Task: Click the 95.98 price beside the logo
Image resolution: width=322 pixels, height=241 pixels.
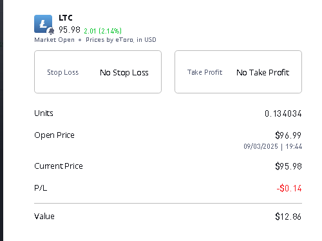Action: [x=70, y=30]
